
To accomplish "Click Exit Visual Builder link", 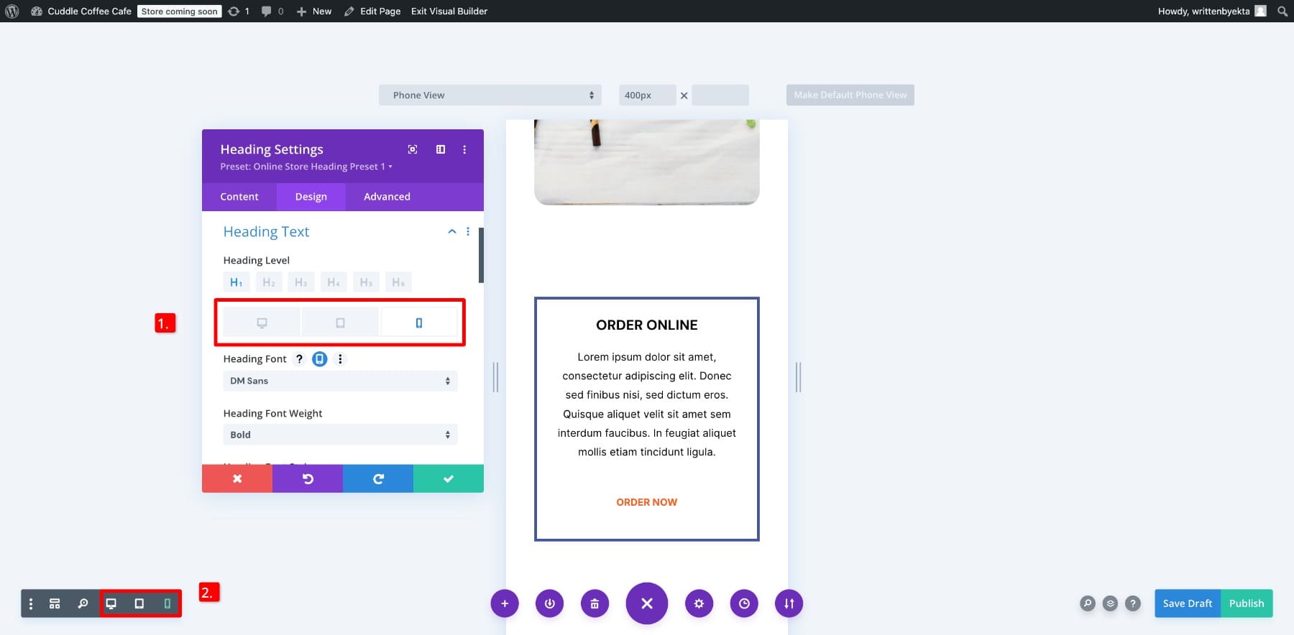I will (x=449, y=11).
